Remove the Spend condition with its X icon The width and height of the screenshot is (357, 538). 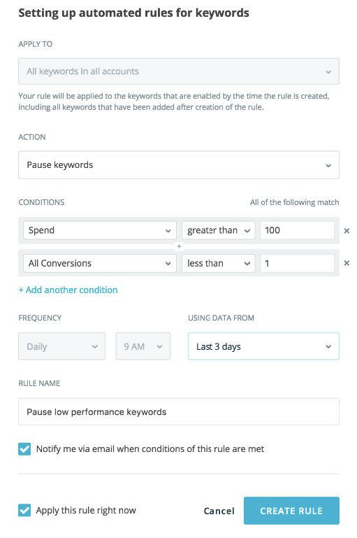point(347,231)
